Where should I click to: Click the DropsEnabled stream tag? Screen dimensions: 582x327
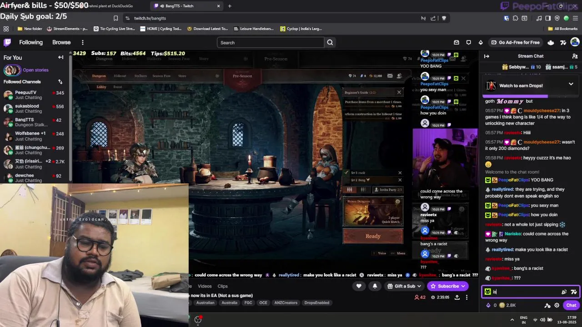tap(317, 303)
